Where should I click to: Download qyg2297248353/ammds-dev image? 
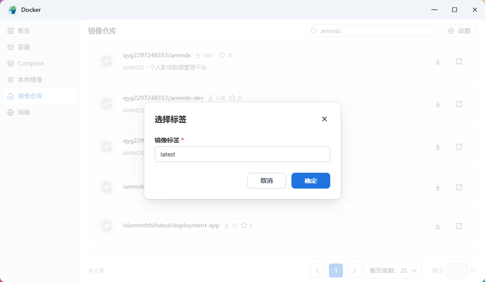coord(437,104)
